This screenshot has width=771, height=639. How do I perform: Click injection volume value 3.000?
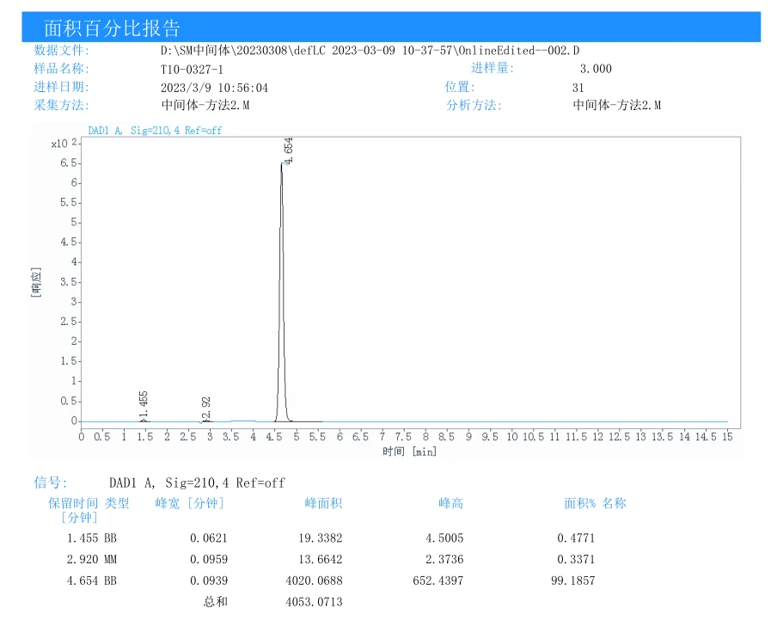[596, 69]
